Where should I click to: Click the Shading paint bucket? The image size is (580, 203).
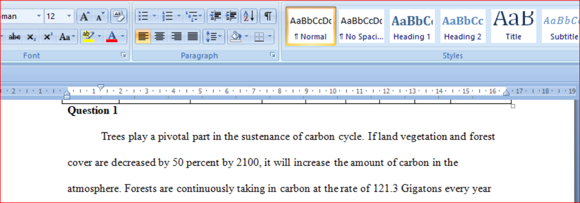pyautogui.click(x=235, y=37)
